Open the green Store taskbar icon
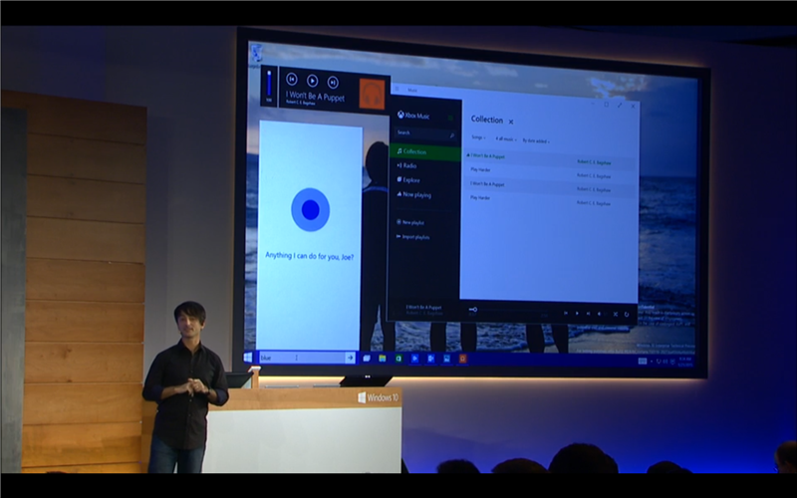Image resolution: width=797 pixels, height=498 pixels. [398, 359]
